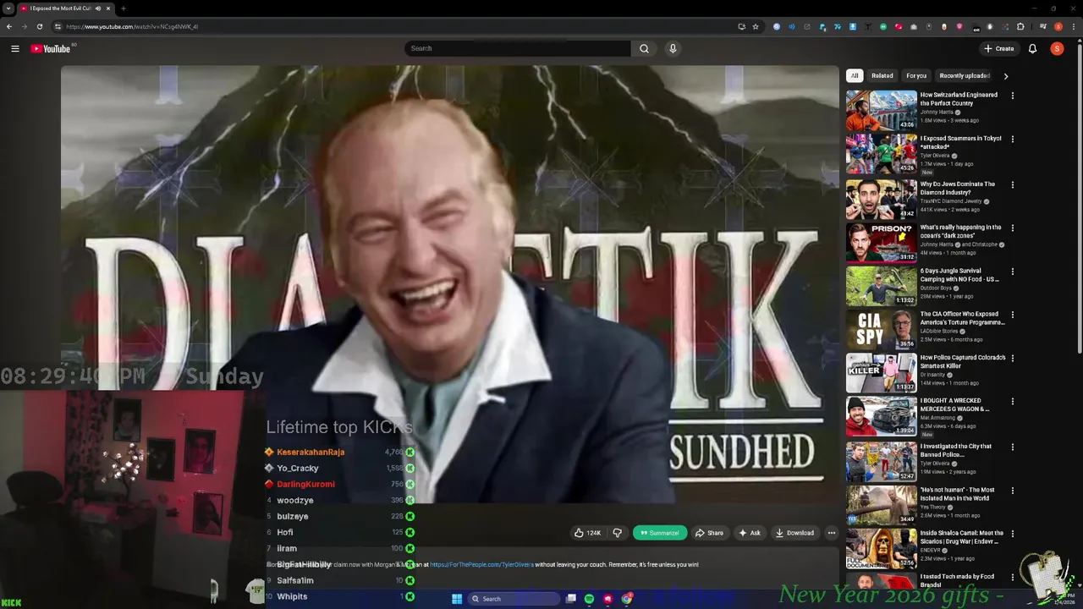1083x609 pixels.
Task: Select the 'All' filter chip
Action: pos(855,76)
